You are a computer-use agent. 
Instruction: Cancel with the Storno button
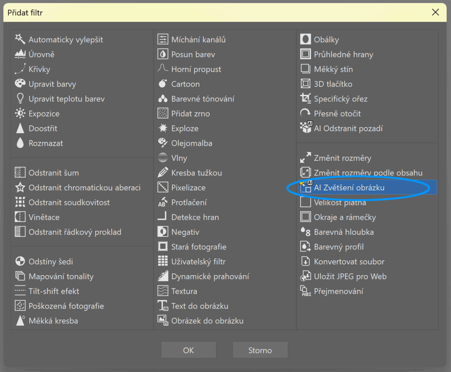(260, 350)
